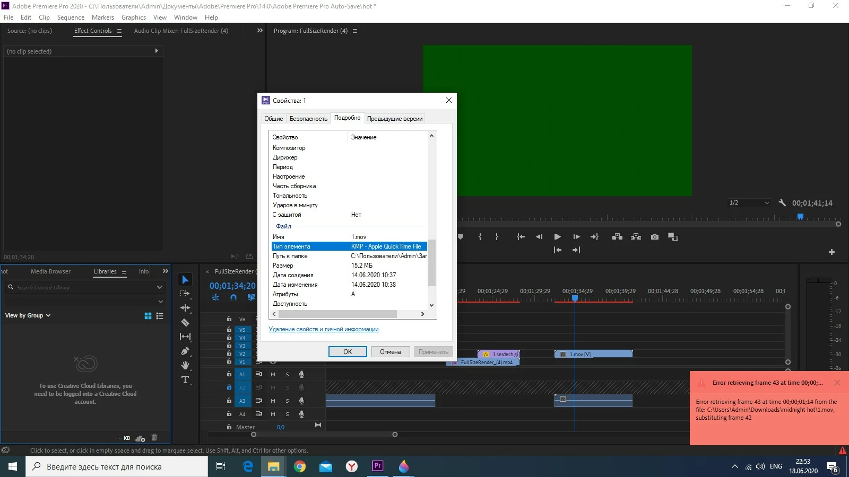
Task: Open the Libraries panel menu
Action: [x=124, y=271]
